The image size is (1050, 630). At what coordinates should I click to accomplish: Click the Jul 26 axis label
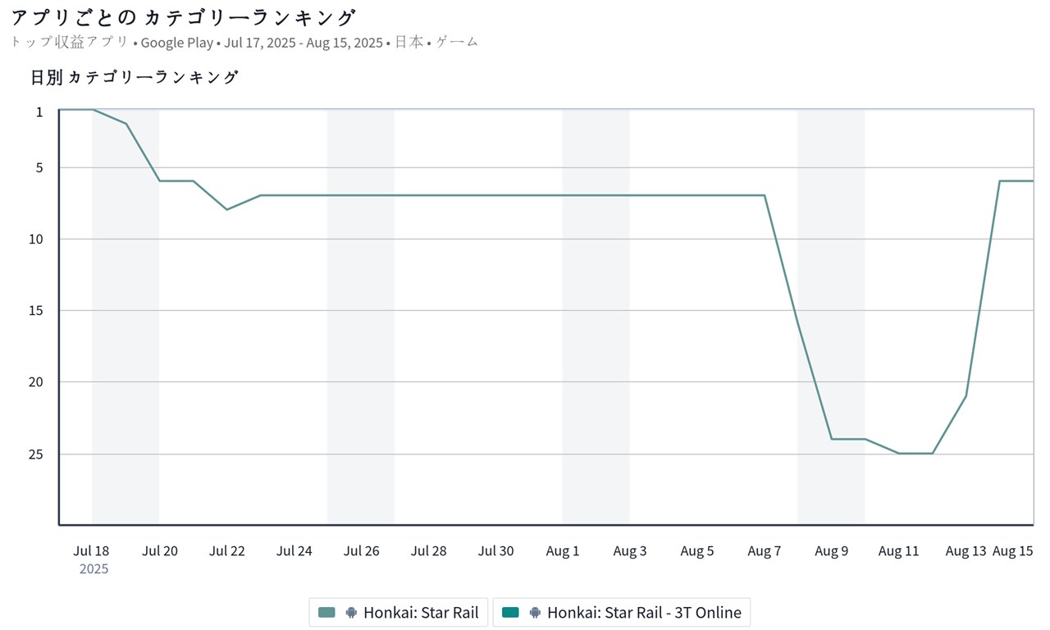tap(361, 550)
